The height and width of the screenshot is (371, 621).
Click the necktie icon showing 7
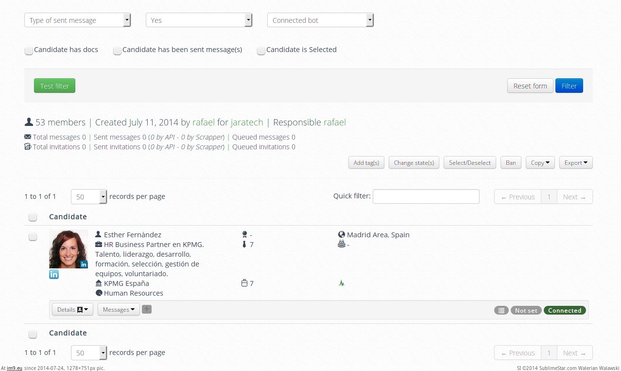244,244
